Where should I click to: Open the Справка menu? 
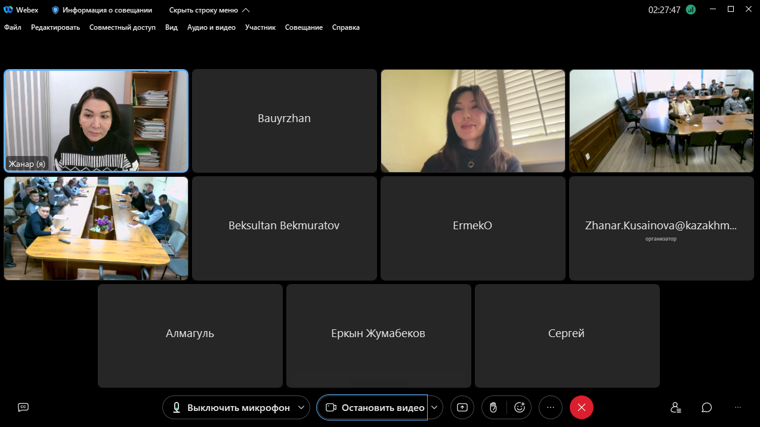click(x=345, y=27)
